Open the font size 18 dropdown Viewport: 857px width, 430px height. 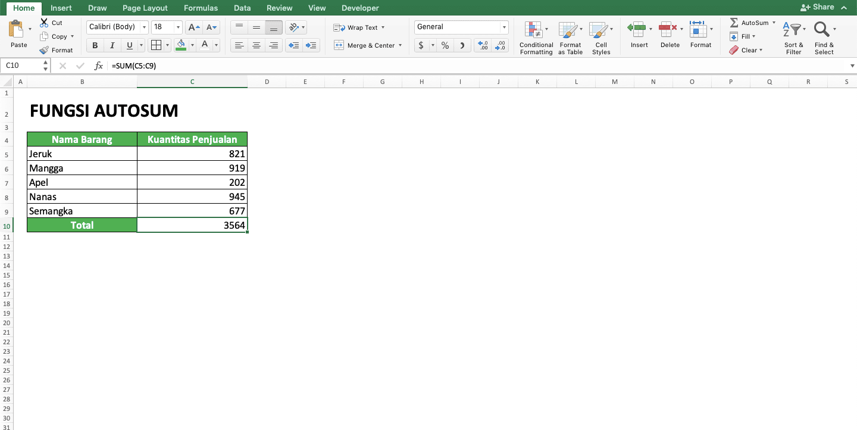pyautogui.click(x=179, y=27)
